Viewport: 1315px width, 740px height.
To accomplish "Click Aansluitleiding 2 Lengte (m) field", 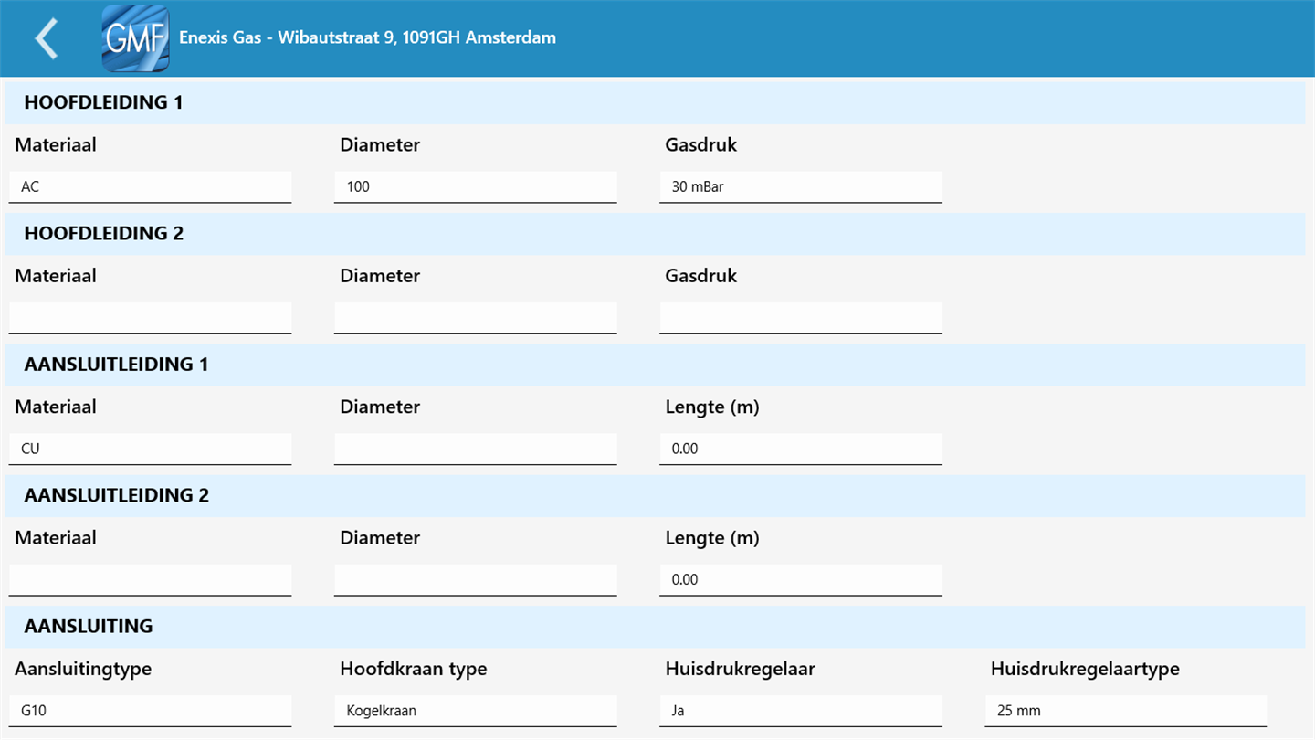I will (x=801, y=579).
